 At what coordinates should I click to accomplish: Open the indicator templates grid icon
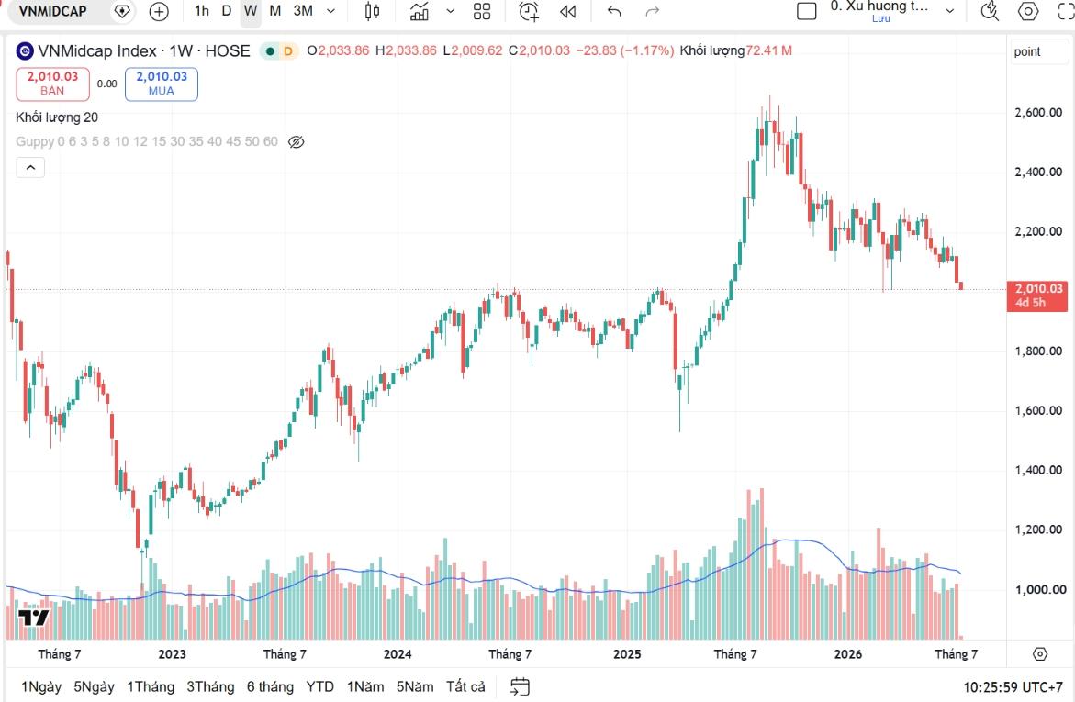(x=482, y=11)
